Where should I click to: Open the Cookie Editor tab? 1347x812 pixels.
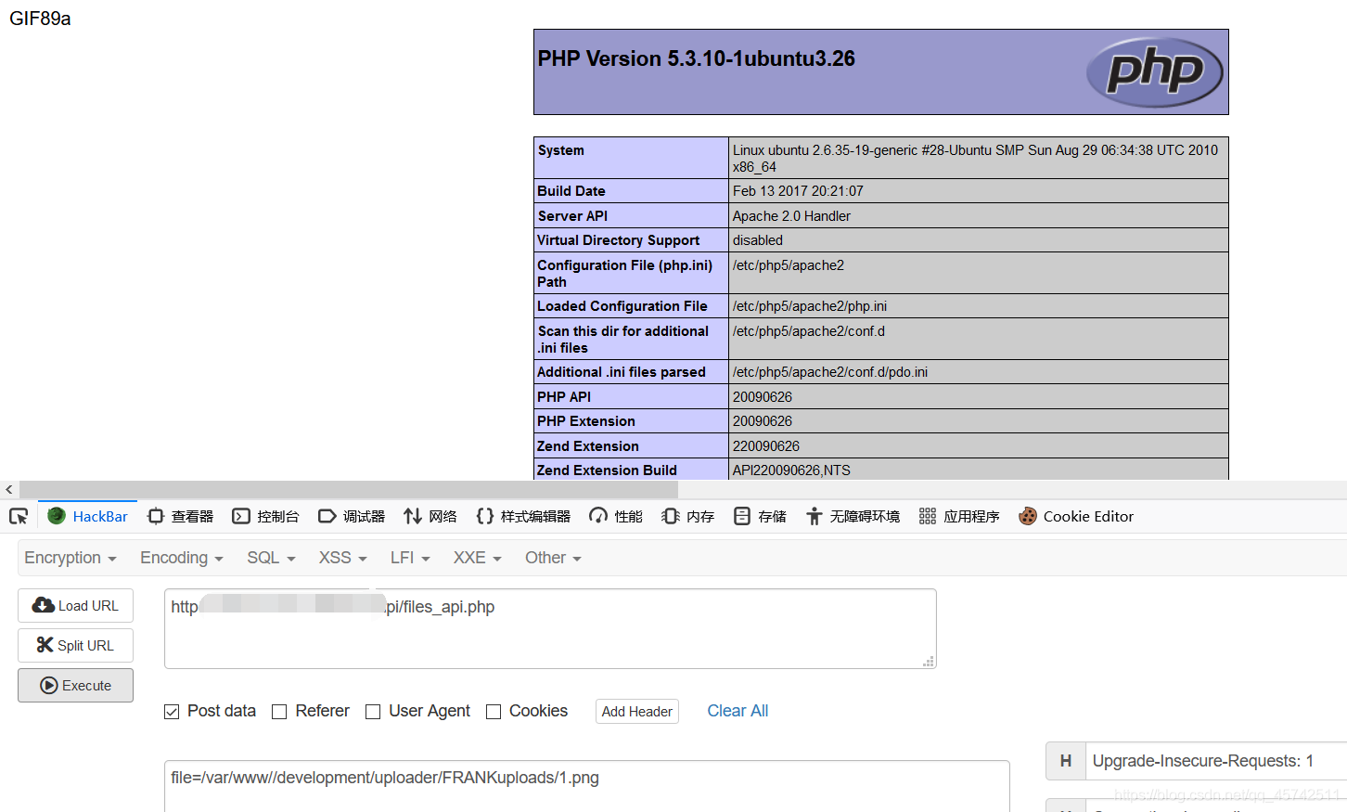[1076, 517]
